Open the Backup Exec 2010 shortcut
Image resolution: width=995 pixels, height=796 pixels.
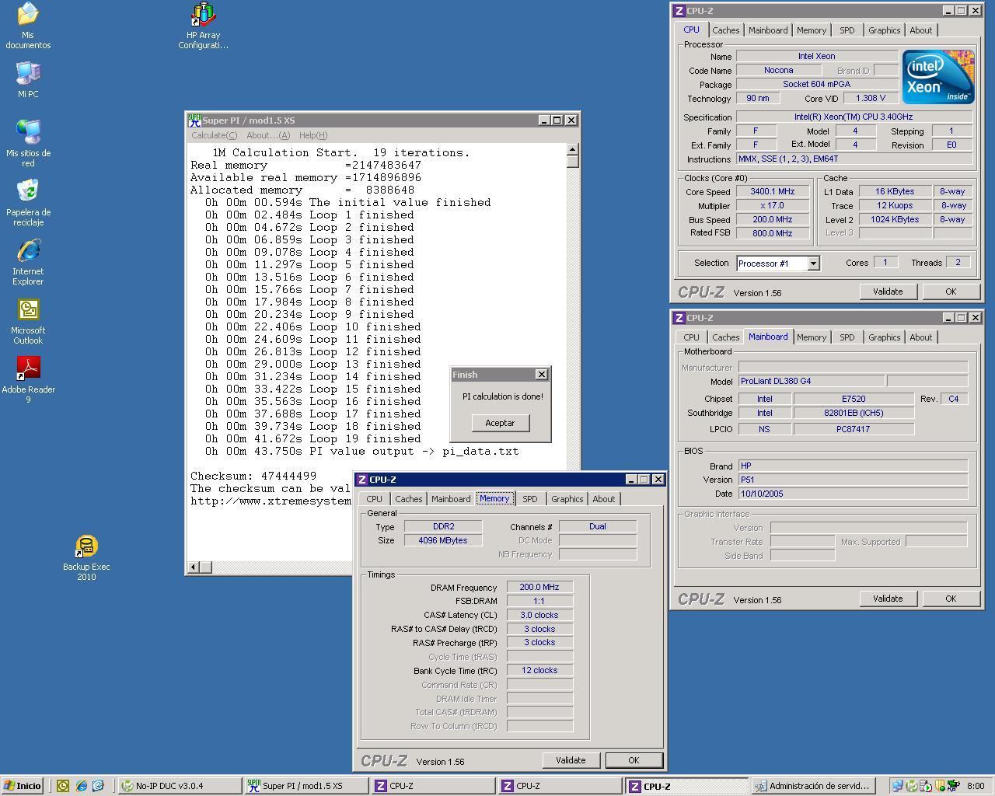(x=86, y=557)
